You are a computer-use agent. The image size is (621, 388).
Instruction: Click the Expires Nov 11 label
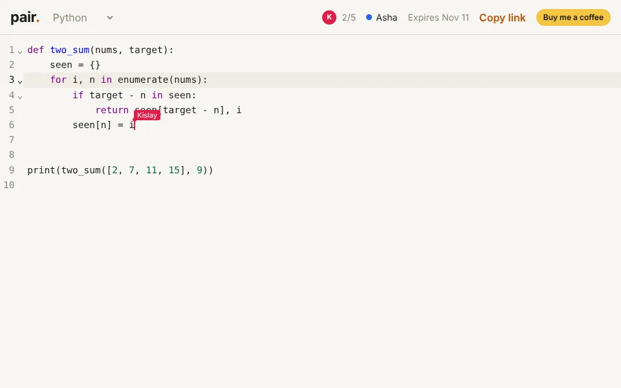438,18
